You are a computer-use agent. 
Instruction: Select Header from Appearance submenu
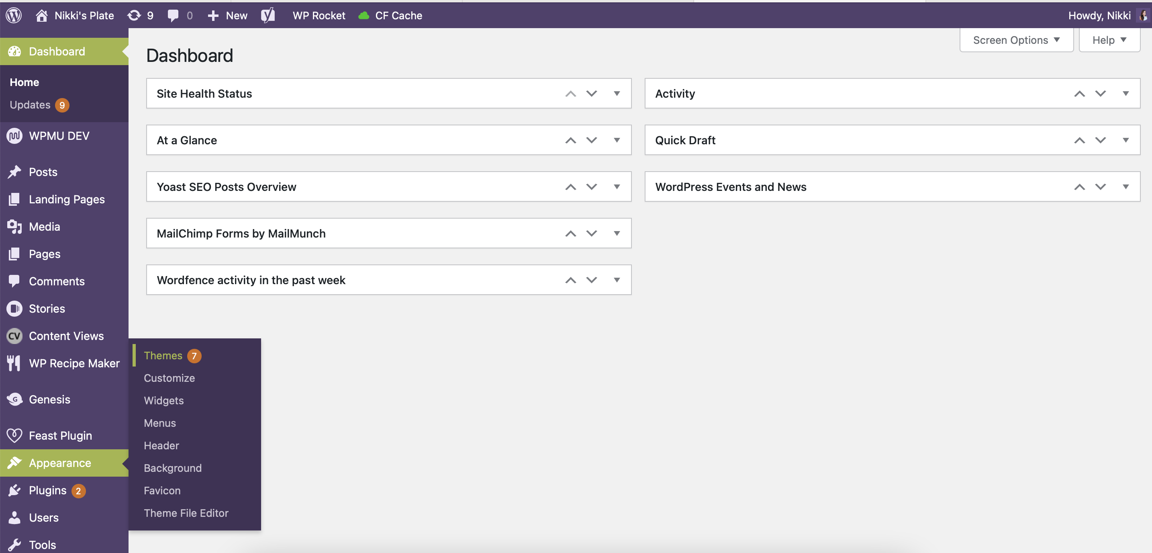tap(161, 445)
